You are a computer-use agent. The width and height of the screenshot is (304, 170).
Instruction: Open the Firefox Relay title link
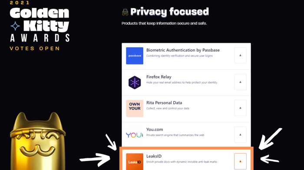tap(159, 77)
